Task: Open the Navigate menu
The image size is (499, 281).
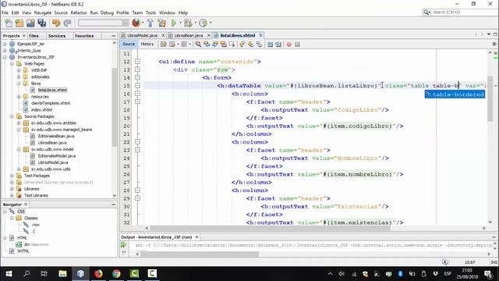Action: coord(43,12)
